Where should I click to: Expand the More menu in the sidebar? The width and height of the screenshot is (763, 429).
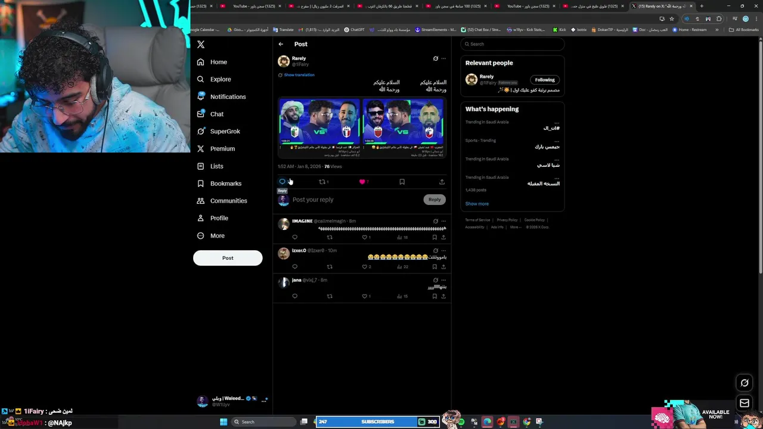point(210,235)
